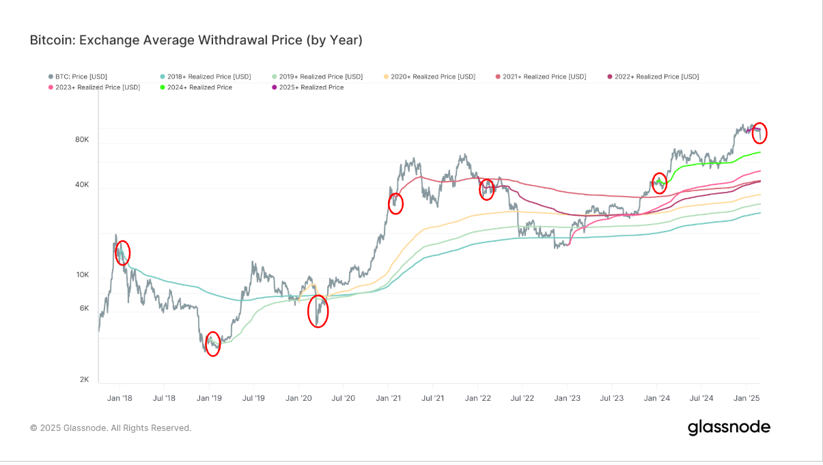The width and height of the screenshot is (823, 465).
Task: Click the red circle near Jan '21
Action: pos(395,203)
